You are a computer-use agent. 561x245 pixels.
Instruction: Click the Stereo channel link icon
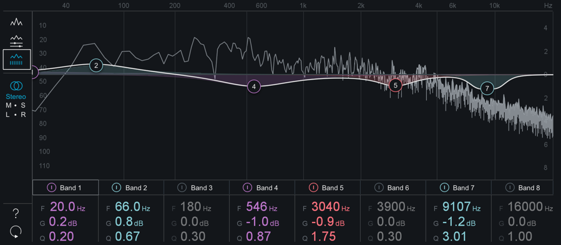click(16, 86)
